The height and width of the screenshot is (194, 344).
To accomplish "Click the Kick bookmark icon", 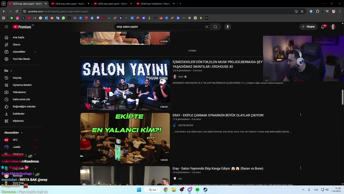I will [12, 18].
